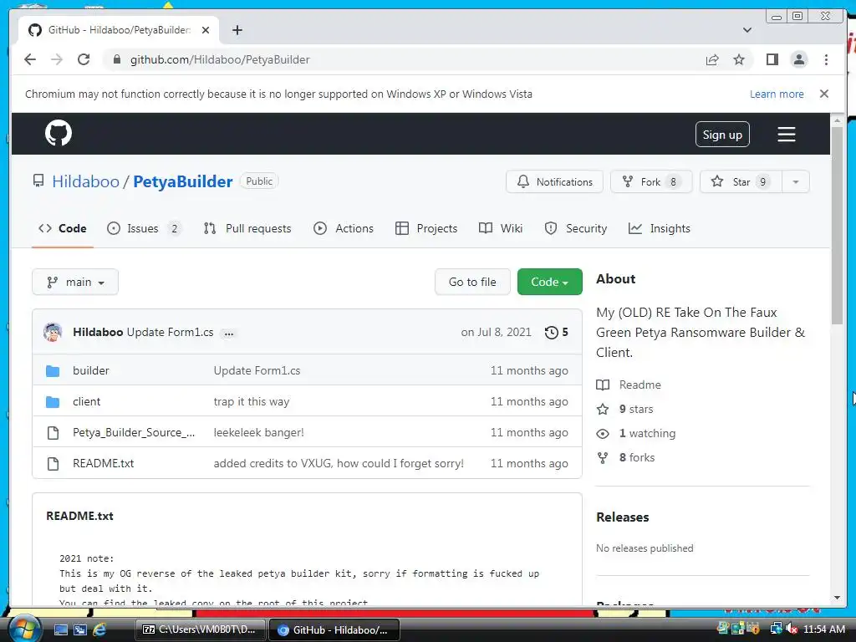Open the Actions tab
Viewport: 856px width, 642px height.
click(344, 228)
